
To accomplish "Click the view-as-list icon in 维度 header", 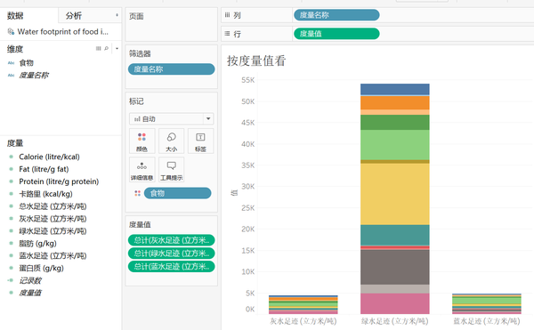I will (99, 49).
